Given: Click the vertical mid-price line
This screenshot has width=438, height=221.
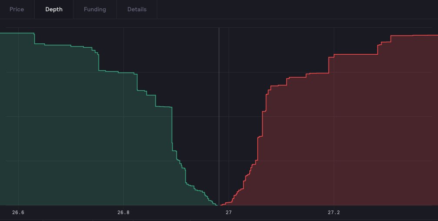Looking at the screenshot, I should [x=219, y=117].
